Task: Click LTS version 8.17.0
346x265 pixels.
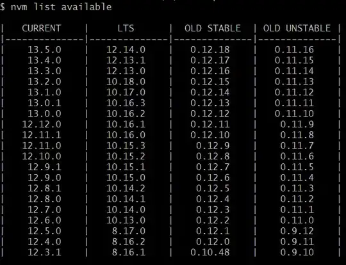Action: pos(129,231)
